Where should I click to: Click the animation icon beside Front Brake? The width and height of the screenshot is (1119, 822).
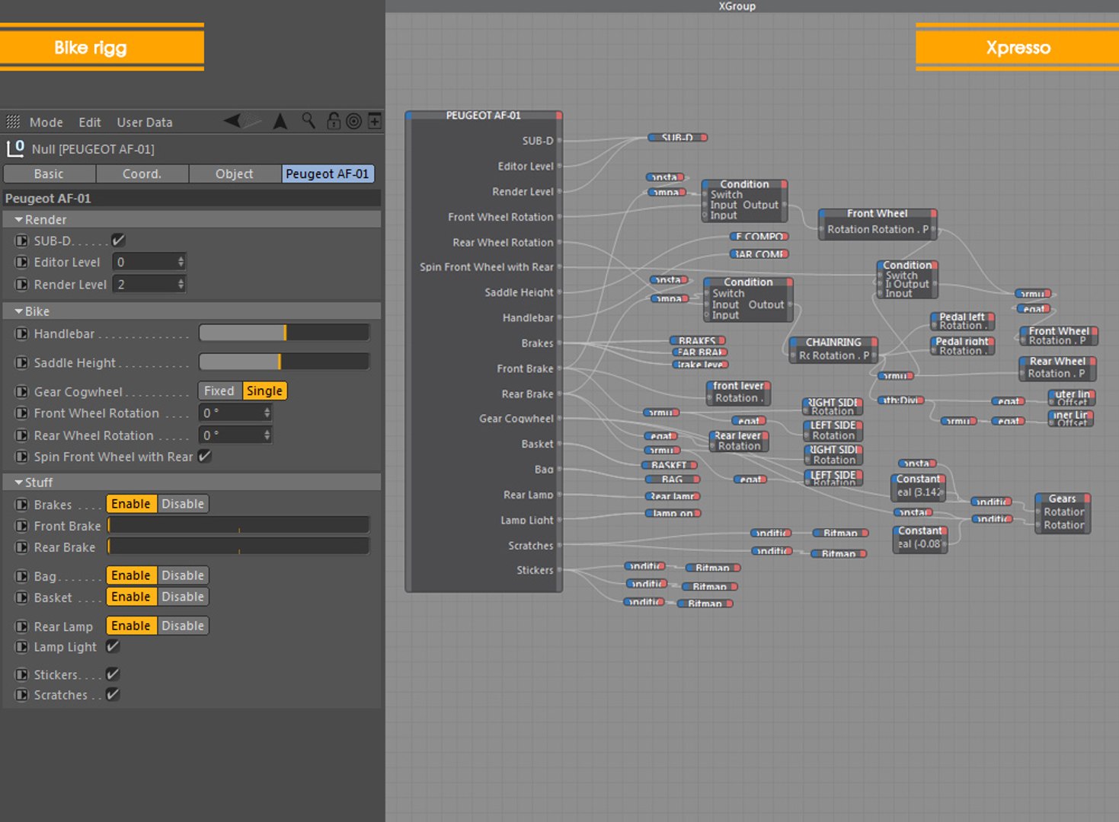tap(21, 526)
